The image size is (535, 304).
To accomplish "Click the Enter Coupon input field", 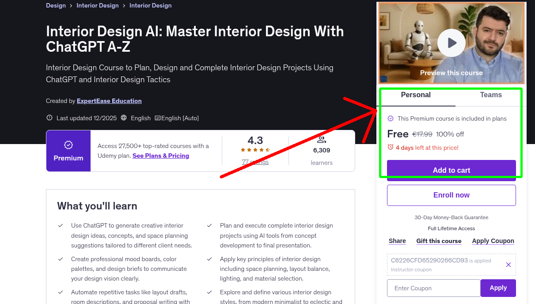I will coord(433,288).
